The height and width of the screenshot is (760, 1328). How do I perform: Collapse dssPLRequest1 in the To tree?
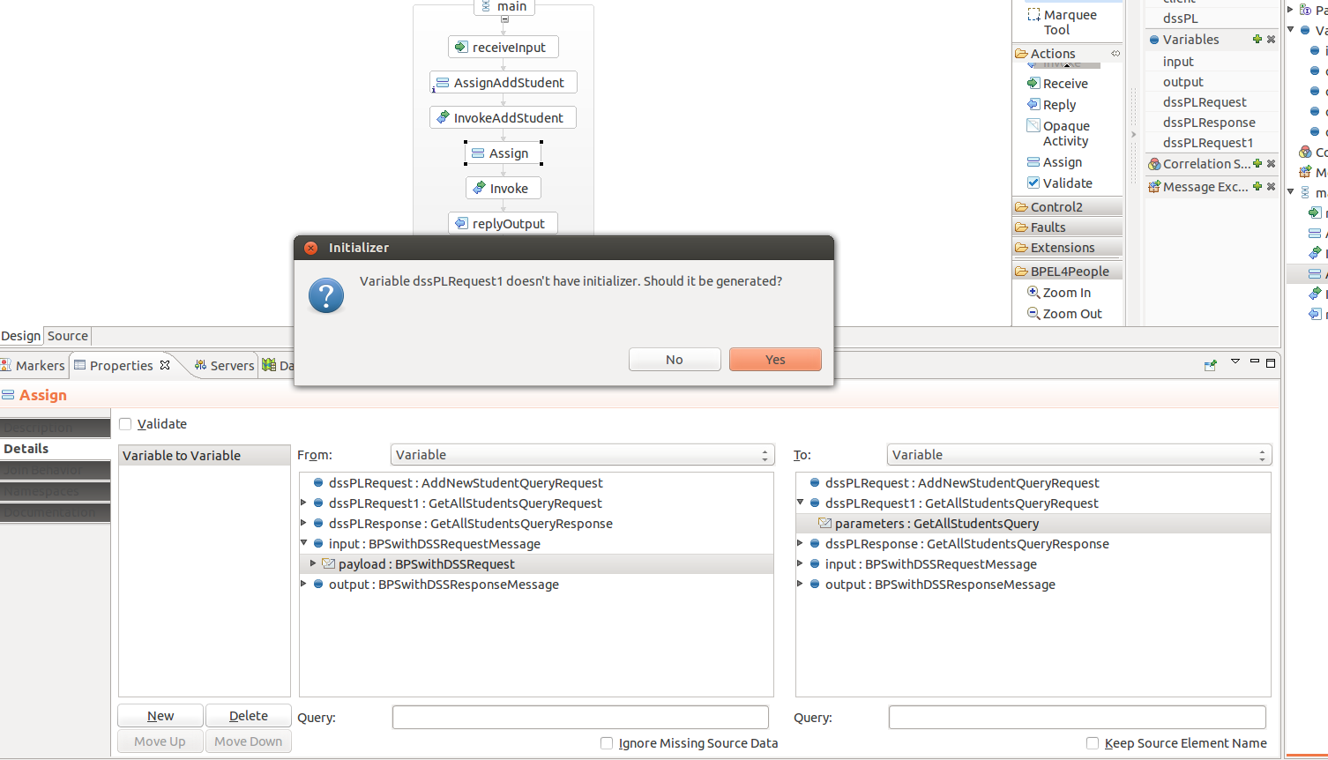(x=801, y=503)
